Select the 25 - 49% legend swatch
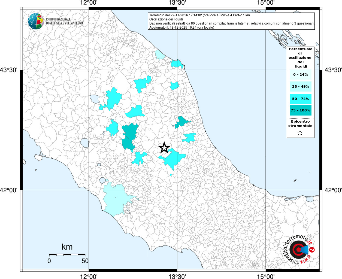This screenshot has height=279, width=342. (x=301, y=87)
